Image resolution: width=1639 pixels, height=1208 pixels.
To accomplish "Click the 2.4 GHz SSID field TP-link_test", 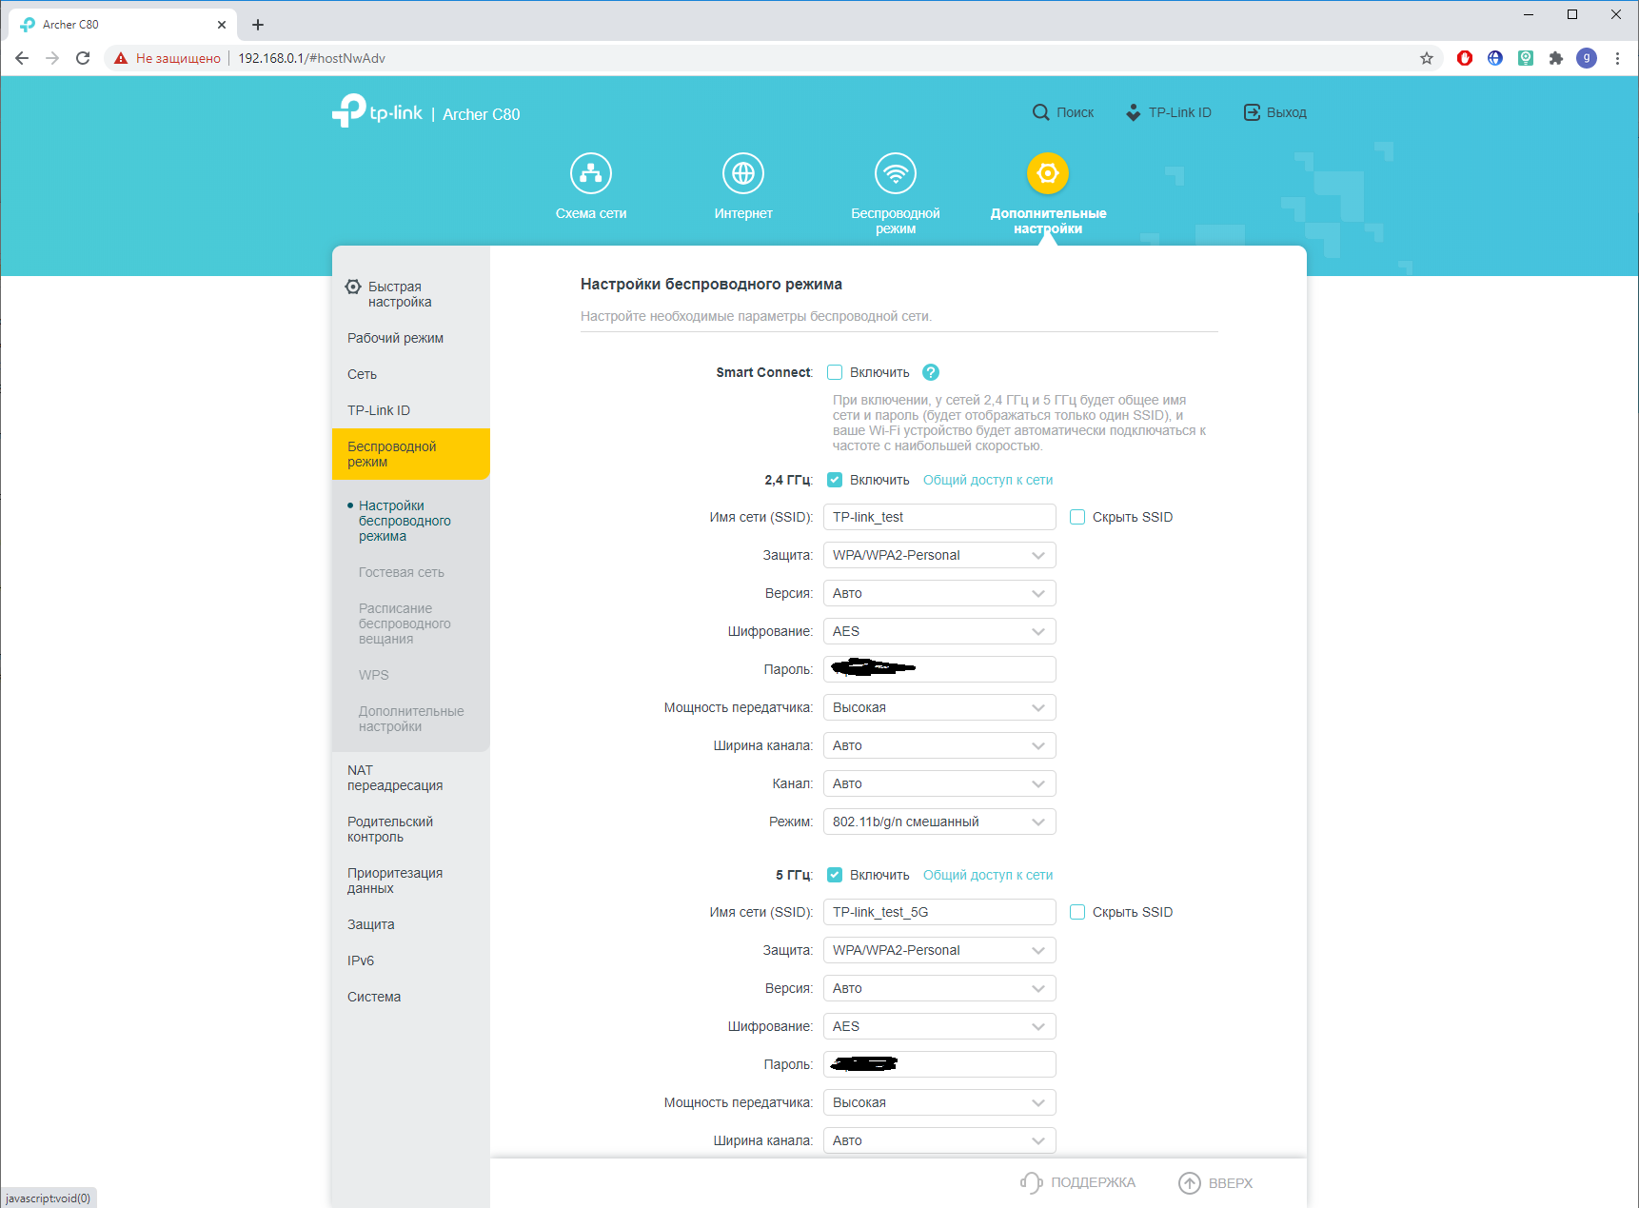I will pyautogui.click(x=939, y=517).
